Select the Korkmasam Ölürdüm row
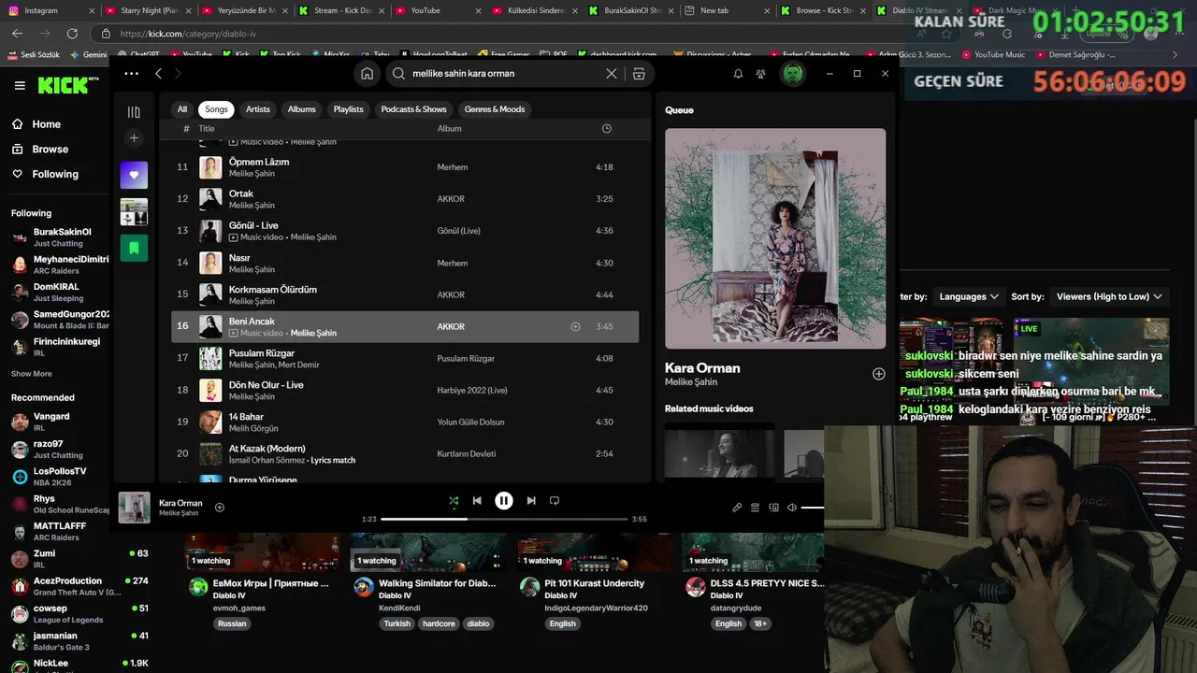This screenshot has width=1197, height=673. 405,294
